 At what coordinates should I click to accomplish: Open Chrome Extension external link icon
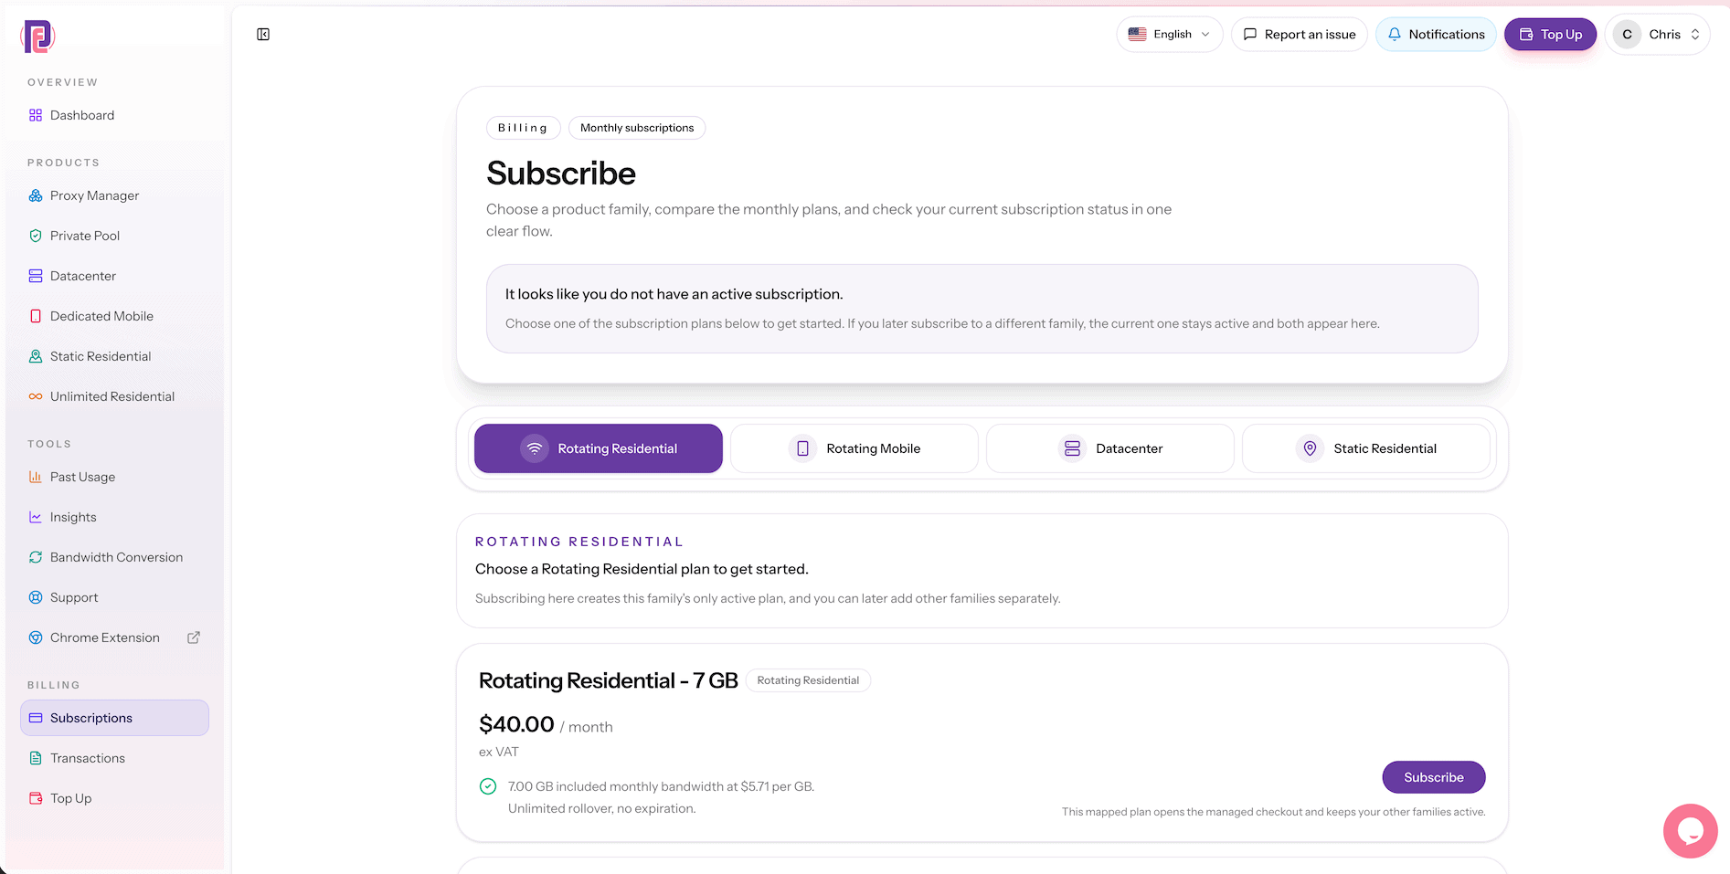tap(194, 637)
